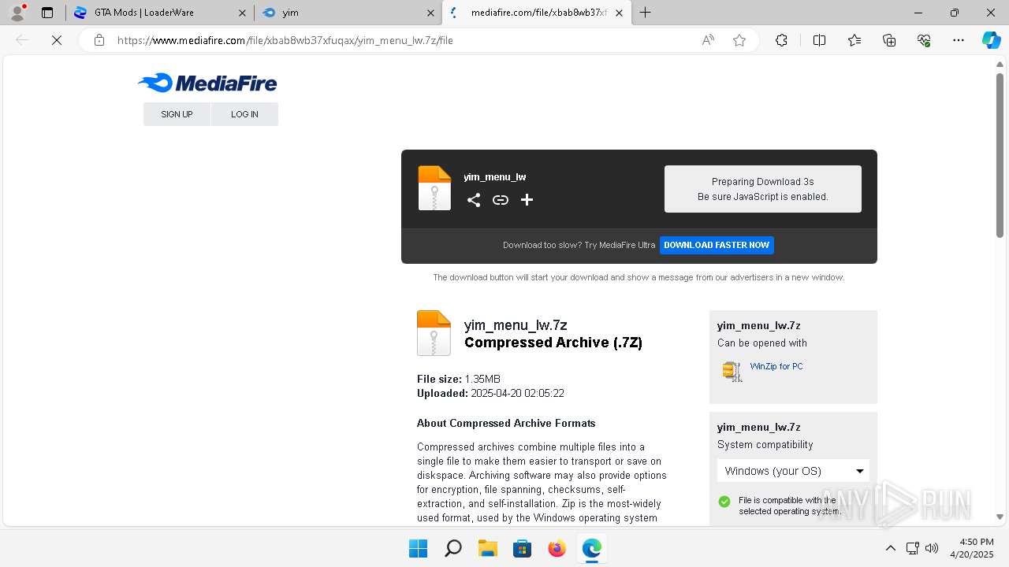Close the mediafire.com tab
The height and width of the screenshot is (567, 1009).
tap(620, 13)
